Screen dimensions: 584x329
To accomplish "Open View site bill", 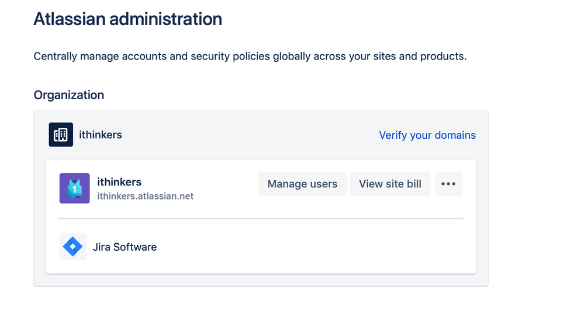I will tap(390, 184).
